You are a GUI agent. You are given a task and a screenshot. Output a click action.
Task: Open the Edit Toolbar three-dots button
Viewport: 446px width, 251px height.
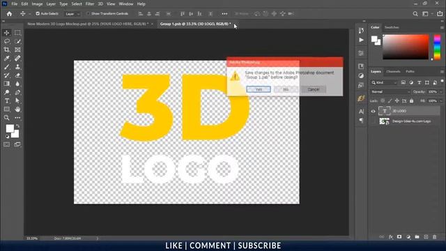(17, 118)
